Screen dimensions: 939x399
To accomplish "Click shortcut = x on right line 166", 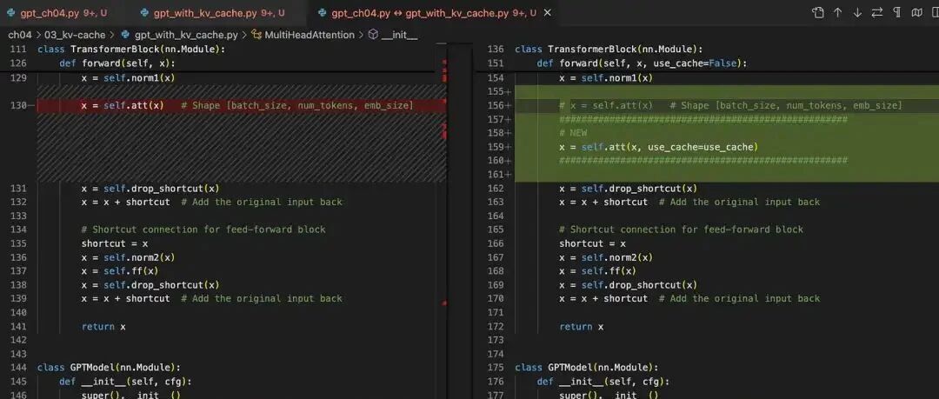I will [x=592, y=243].
